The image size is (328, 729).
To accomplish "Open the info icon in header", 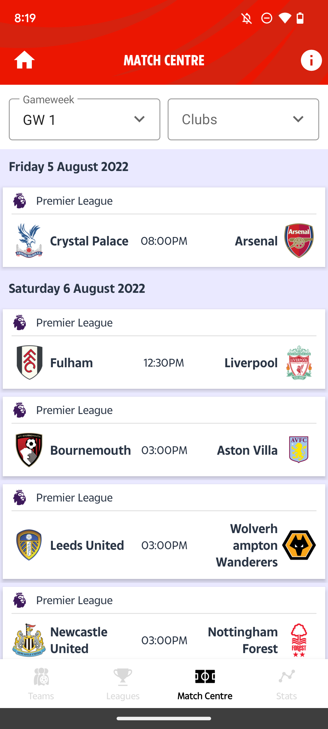I will pos(311,60).
